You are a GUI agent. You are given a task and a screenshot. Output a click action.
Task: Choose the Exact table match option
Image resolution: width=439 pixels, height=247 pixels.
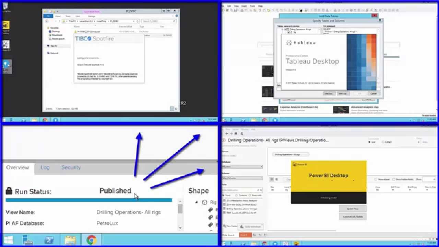pyautogui.click(x=224, y=195)
